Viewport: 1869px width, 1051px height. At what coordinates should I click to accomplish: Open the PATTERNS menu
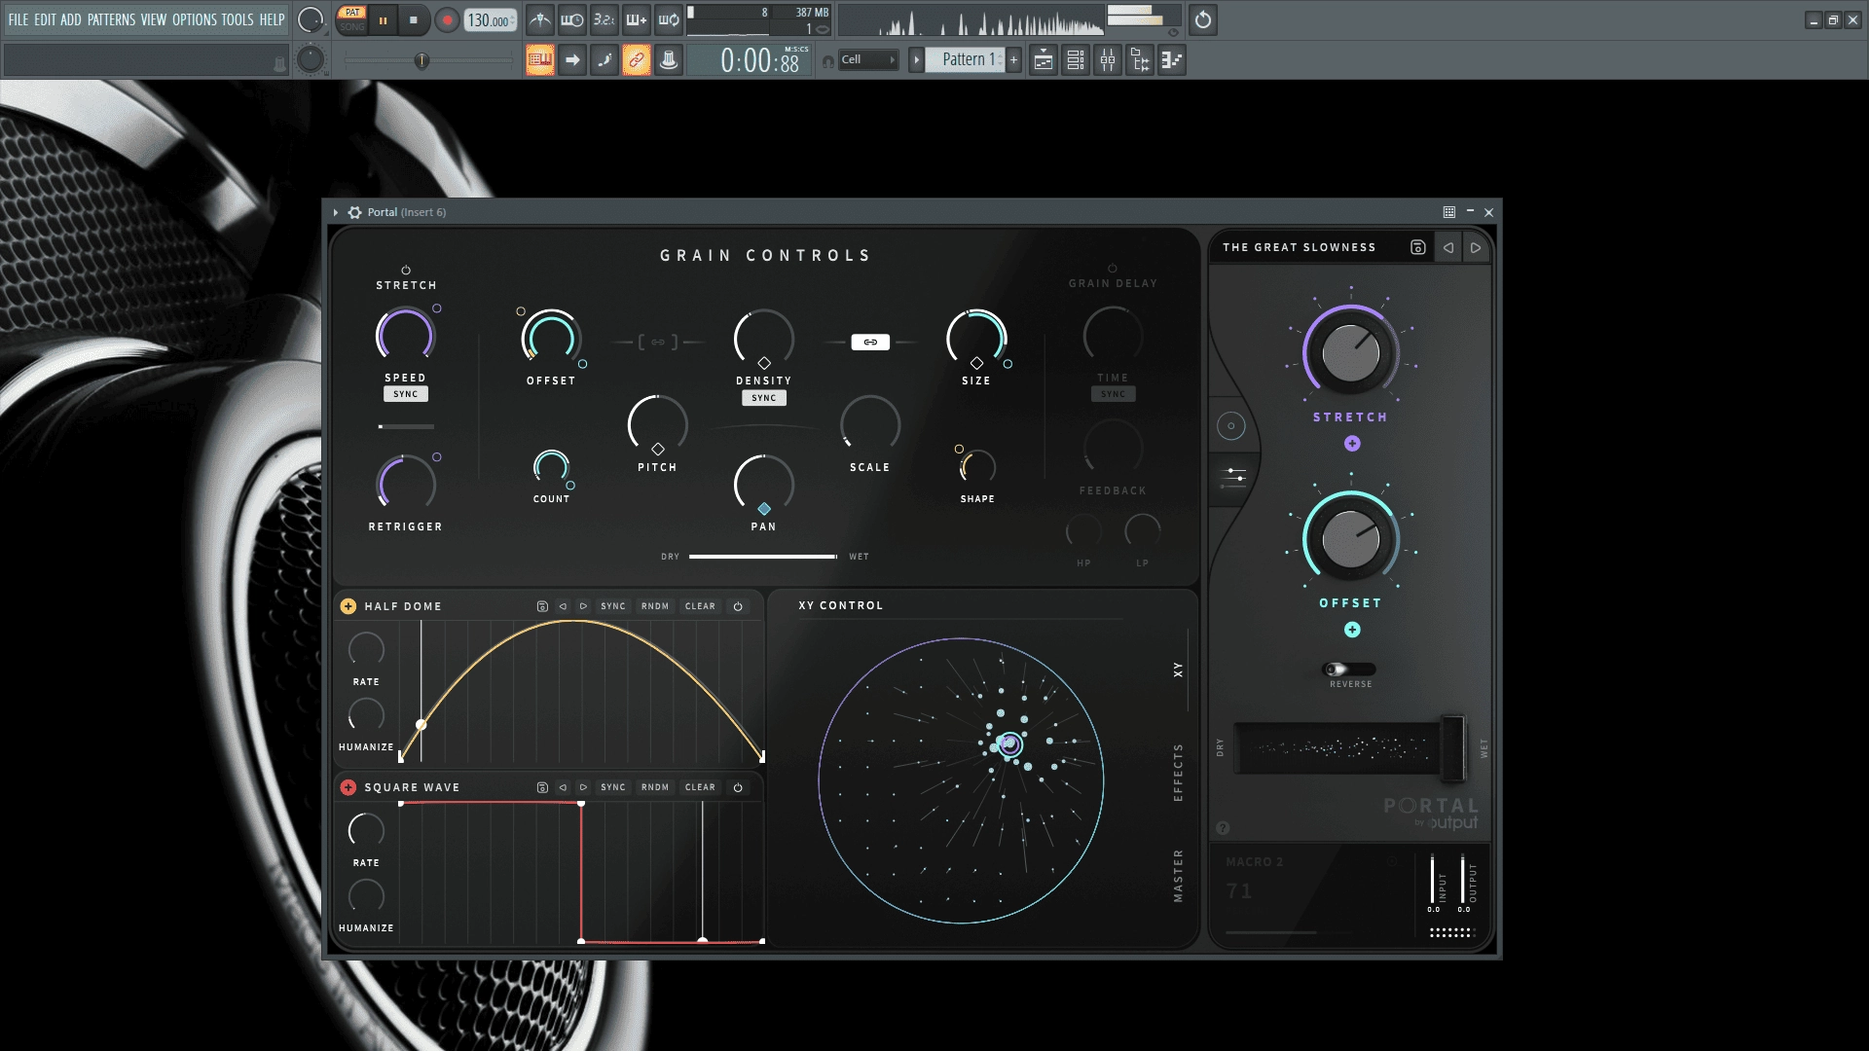[x=111, y=19]
